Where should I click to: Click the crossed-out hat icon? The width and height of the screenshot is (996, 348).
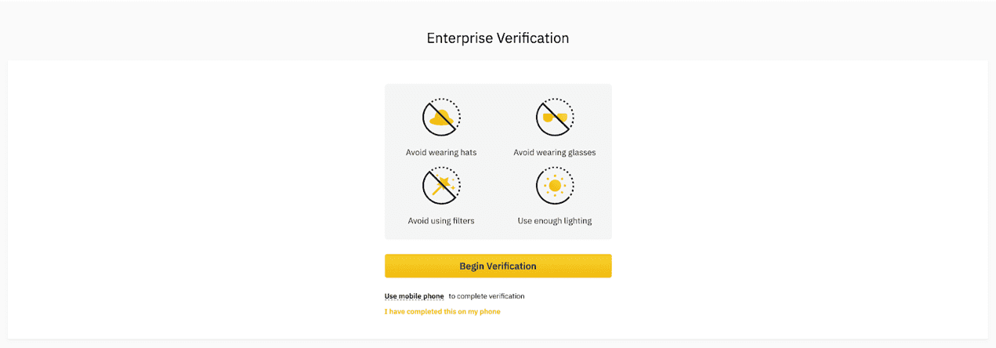coord(441,118)
